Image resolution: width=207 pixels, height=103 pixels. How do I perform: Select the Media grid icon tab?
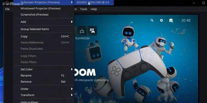(92, 31)
